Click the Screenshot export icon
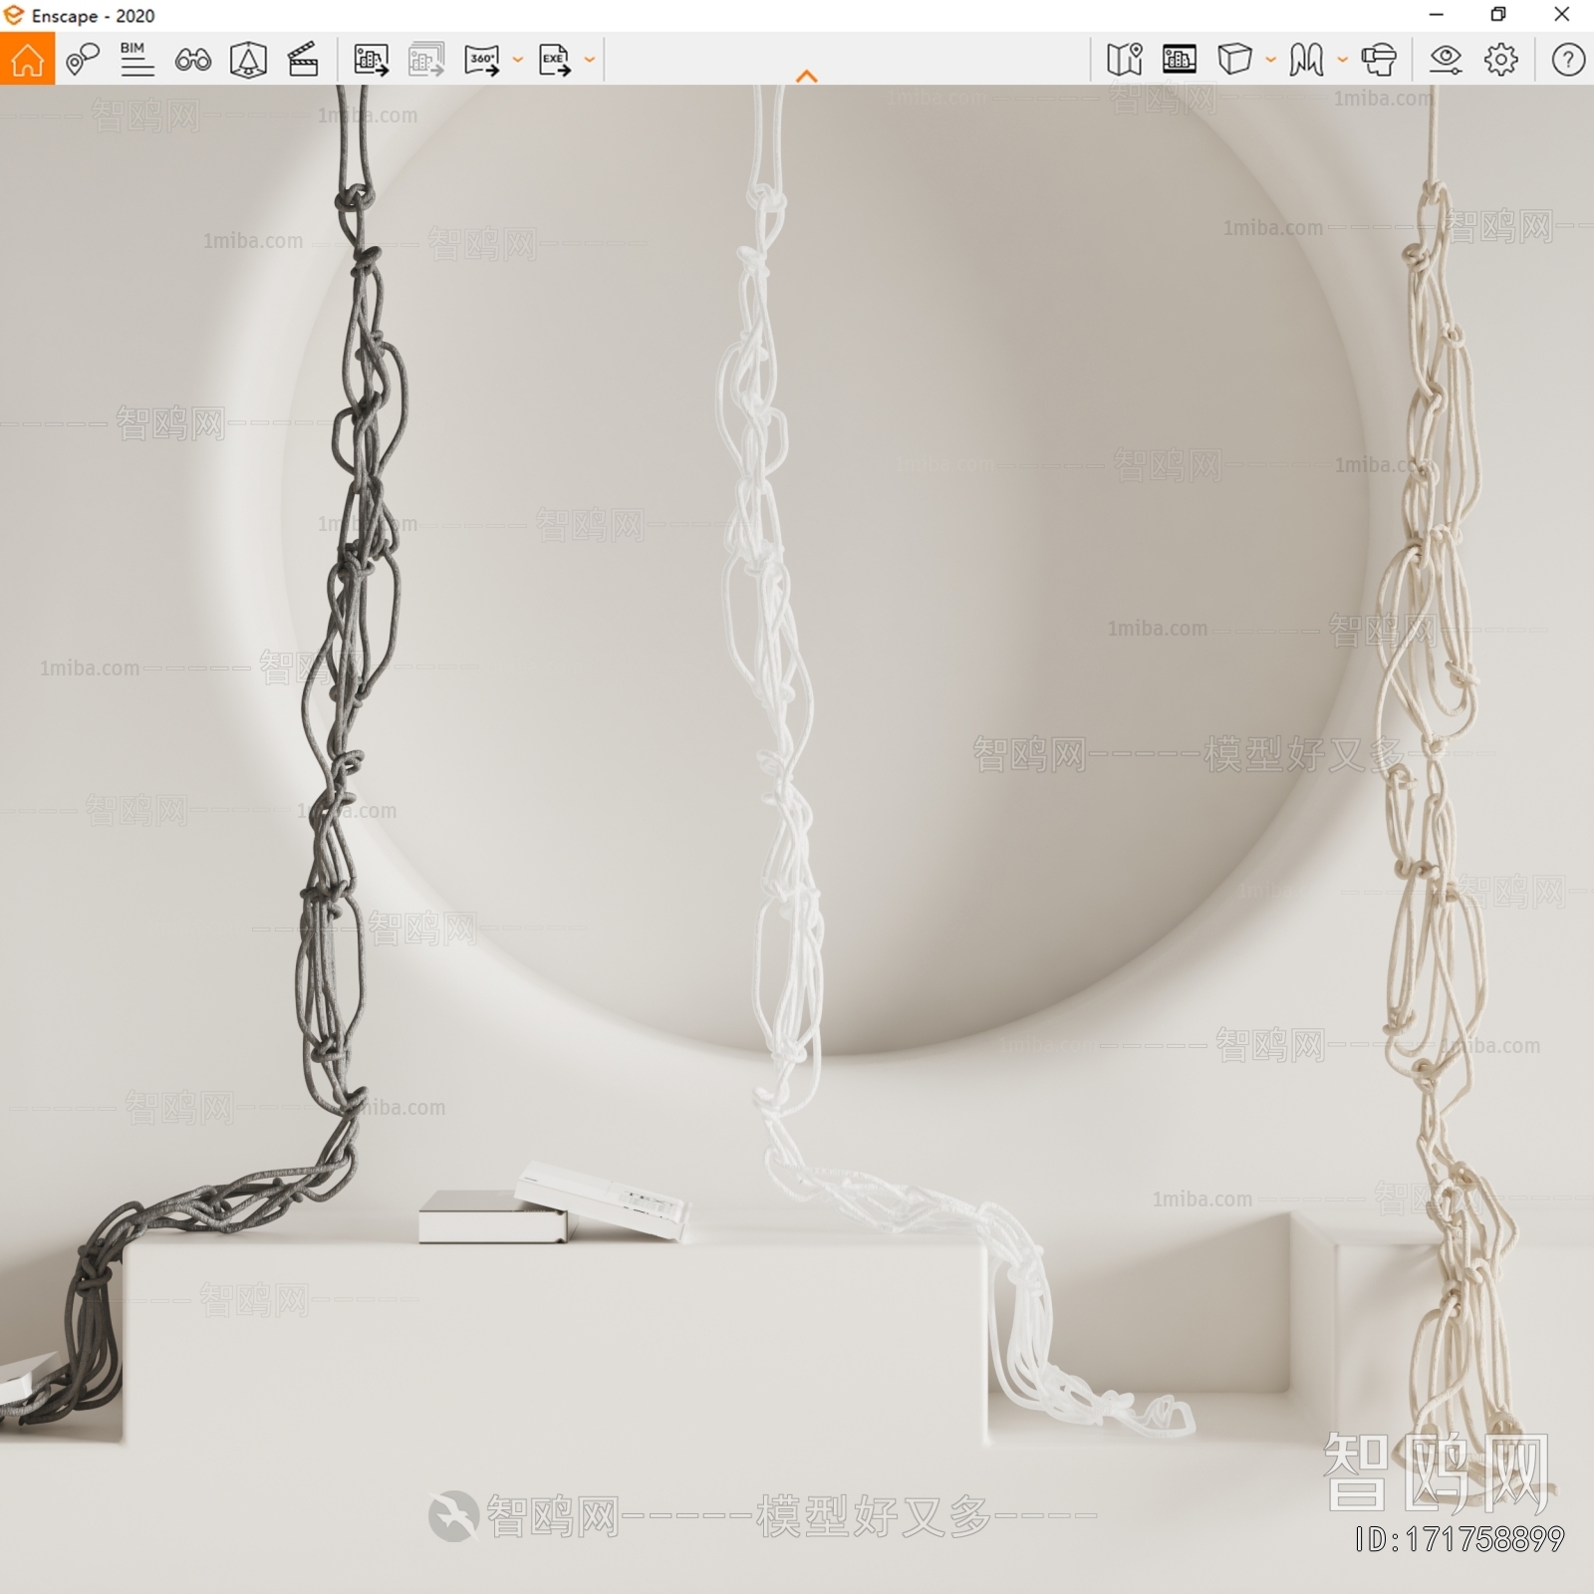 tap(371, 60)
